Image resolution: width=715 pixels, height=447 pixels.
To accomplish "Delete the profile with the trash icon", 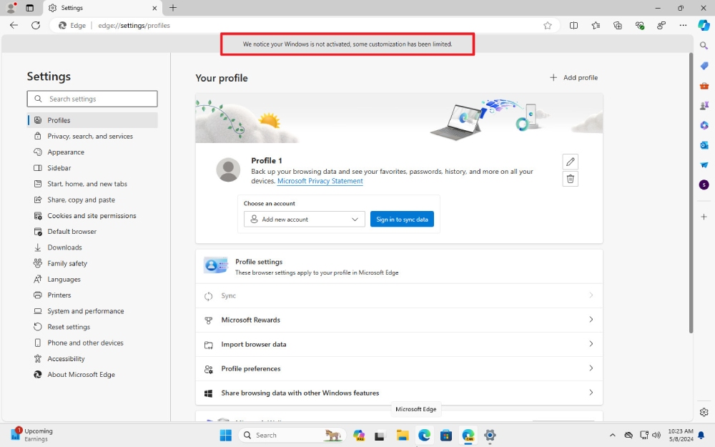I will (570, 179).
